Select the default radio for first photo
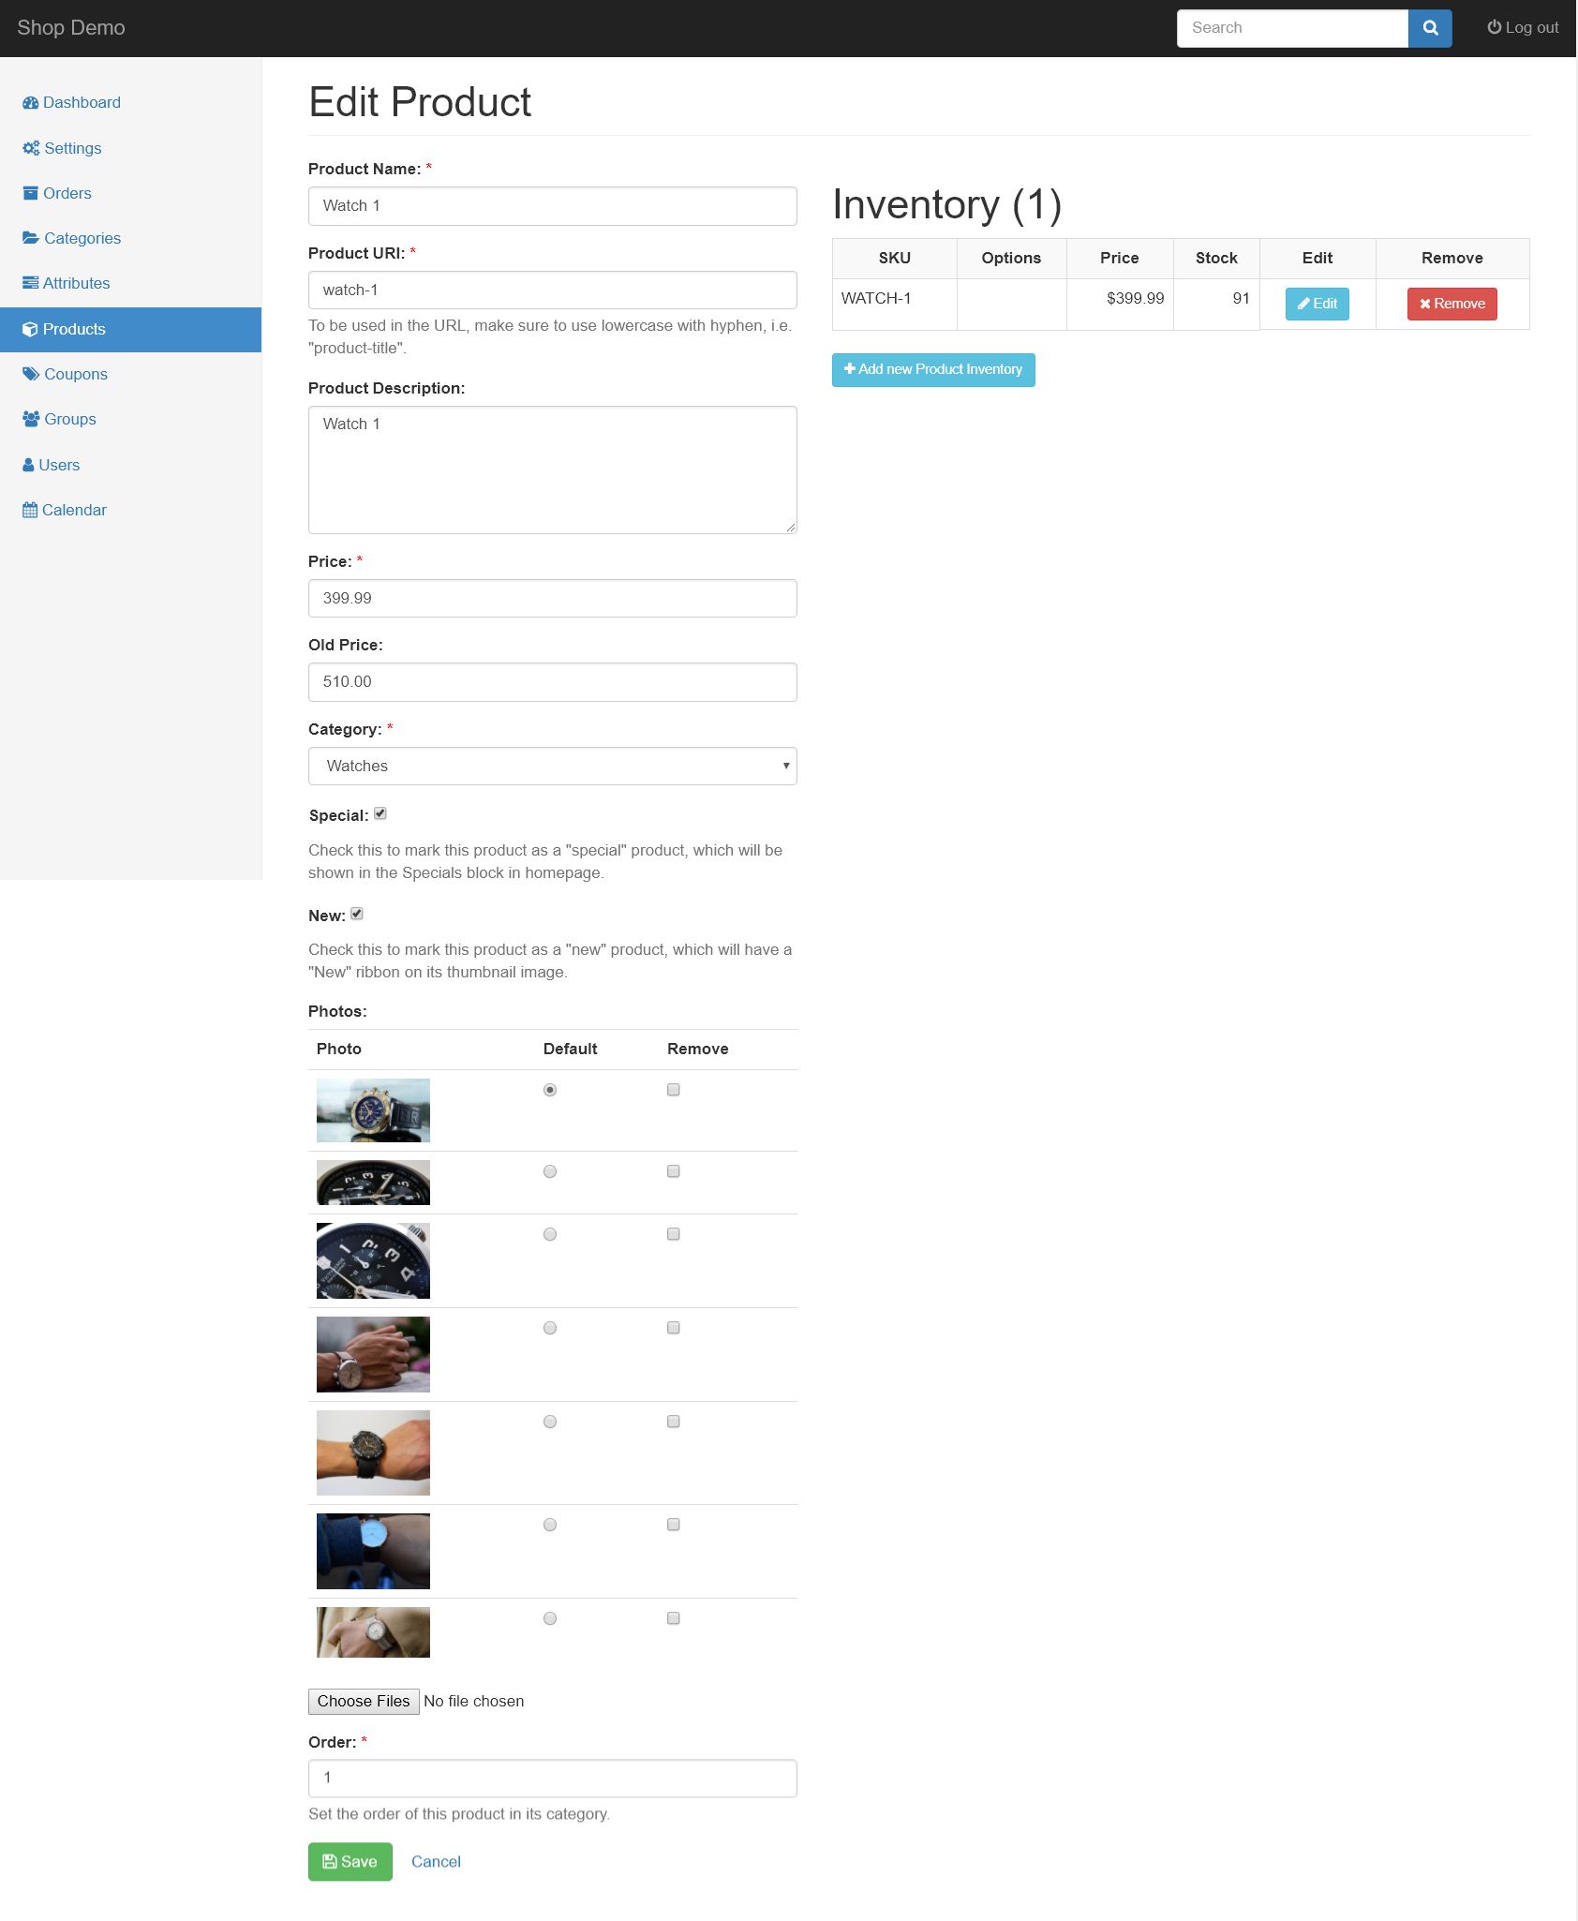This screenshot has height=1921, width=1578. coord(550,1090)
